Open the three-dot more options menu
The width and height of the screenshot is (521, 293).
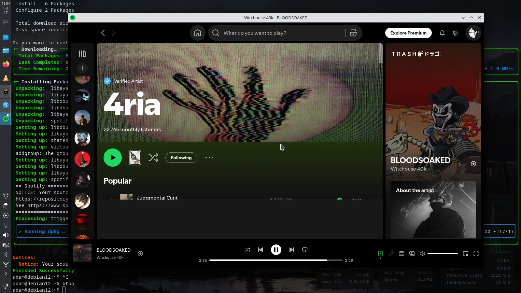209,158
